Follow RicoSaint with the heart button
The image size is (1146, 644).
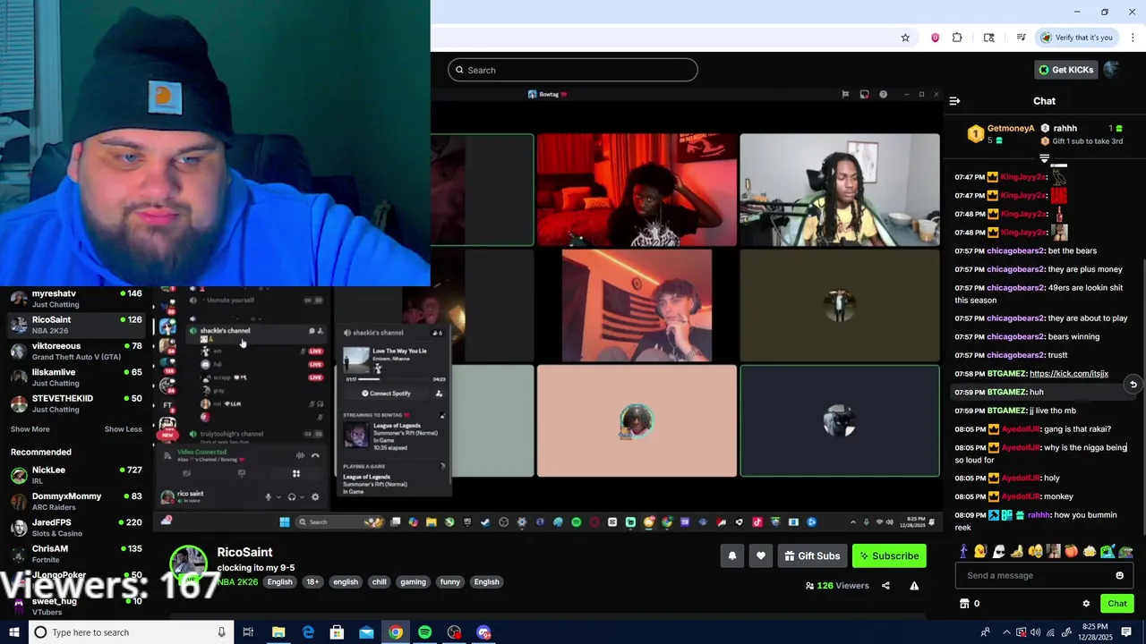coord(761,556)
